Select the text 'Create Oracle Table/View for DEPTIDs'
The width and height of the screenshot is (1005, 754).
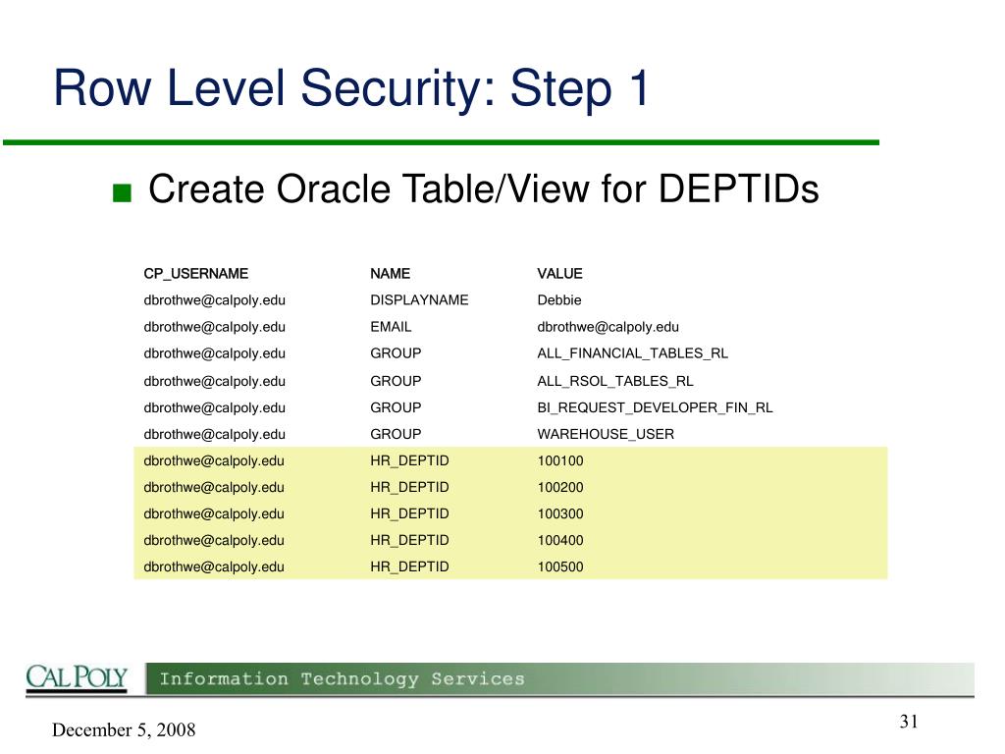tap(483, 189)
